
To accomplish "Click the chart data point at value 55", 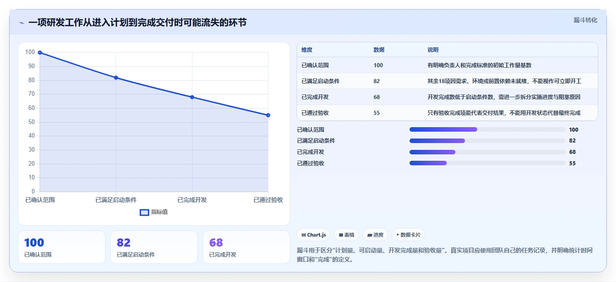I will 268,115.
